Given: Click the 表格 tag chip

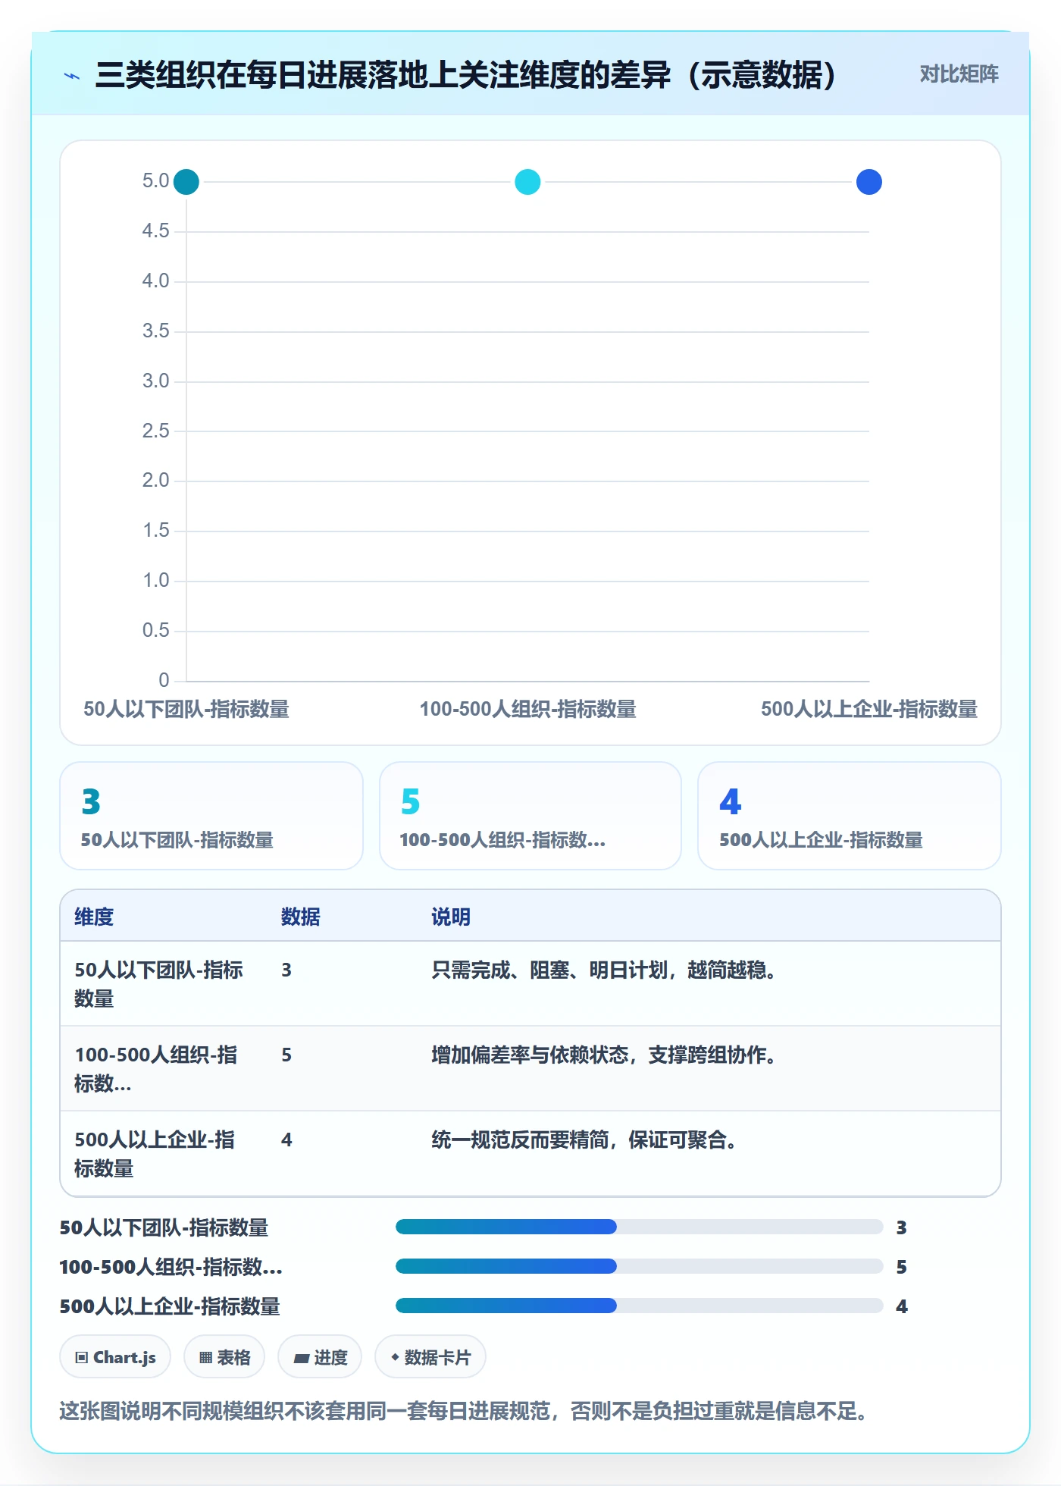Looking at the screenshot, I should pos(224,1357).
